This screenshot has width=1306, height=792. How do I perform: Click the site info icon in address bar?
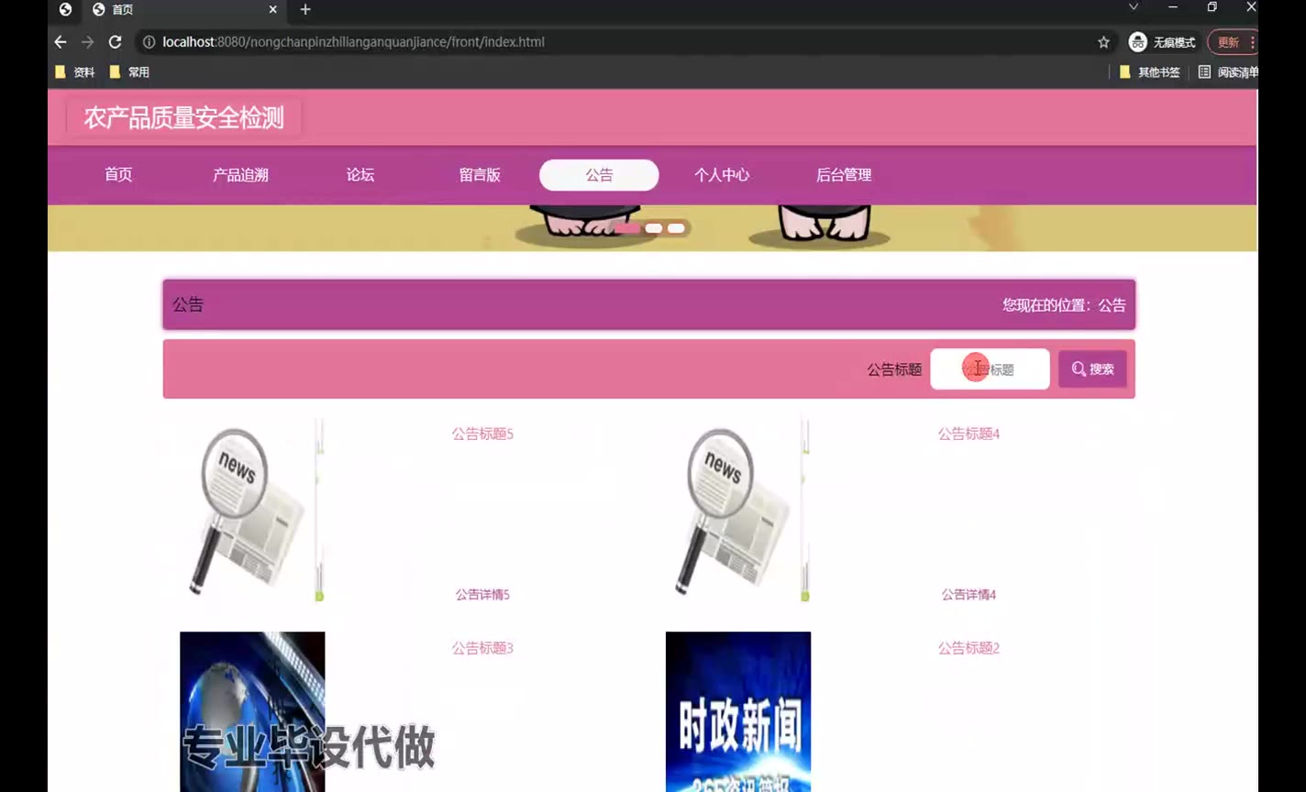149,42
